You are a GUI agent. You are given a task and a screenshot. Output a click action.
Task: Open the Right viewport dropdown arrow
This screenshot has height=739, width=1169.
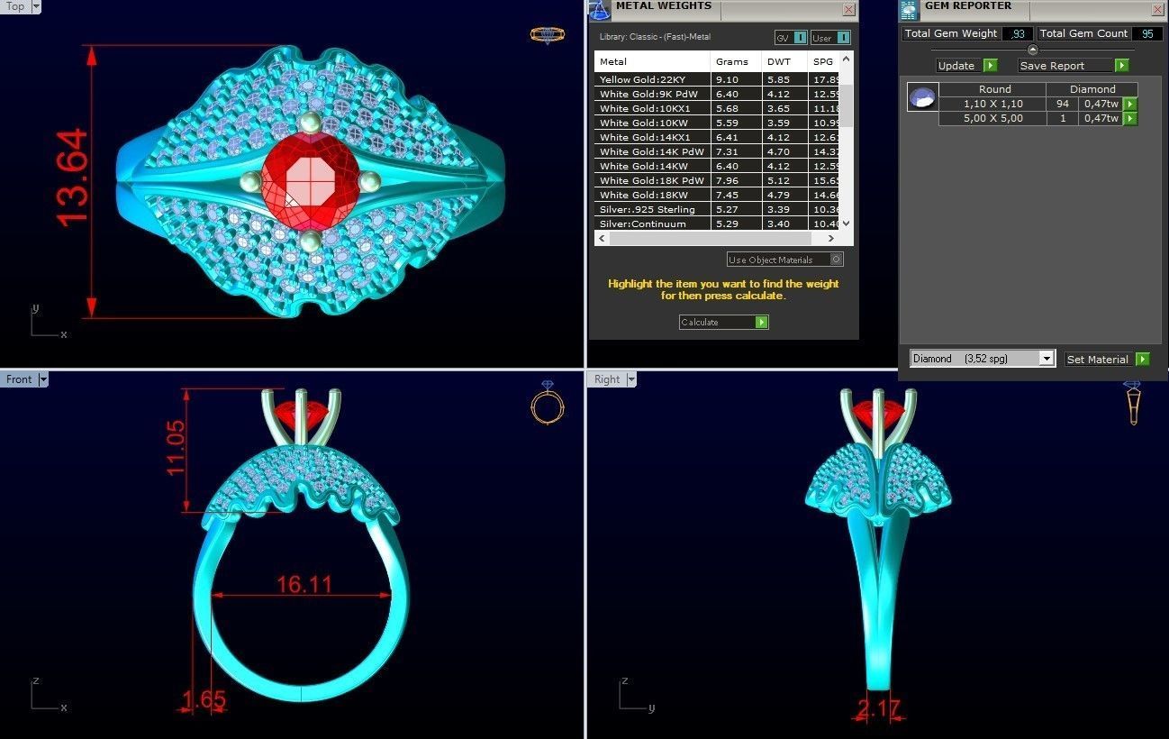[x=630, y=379]
